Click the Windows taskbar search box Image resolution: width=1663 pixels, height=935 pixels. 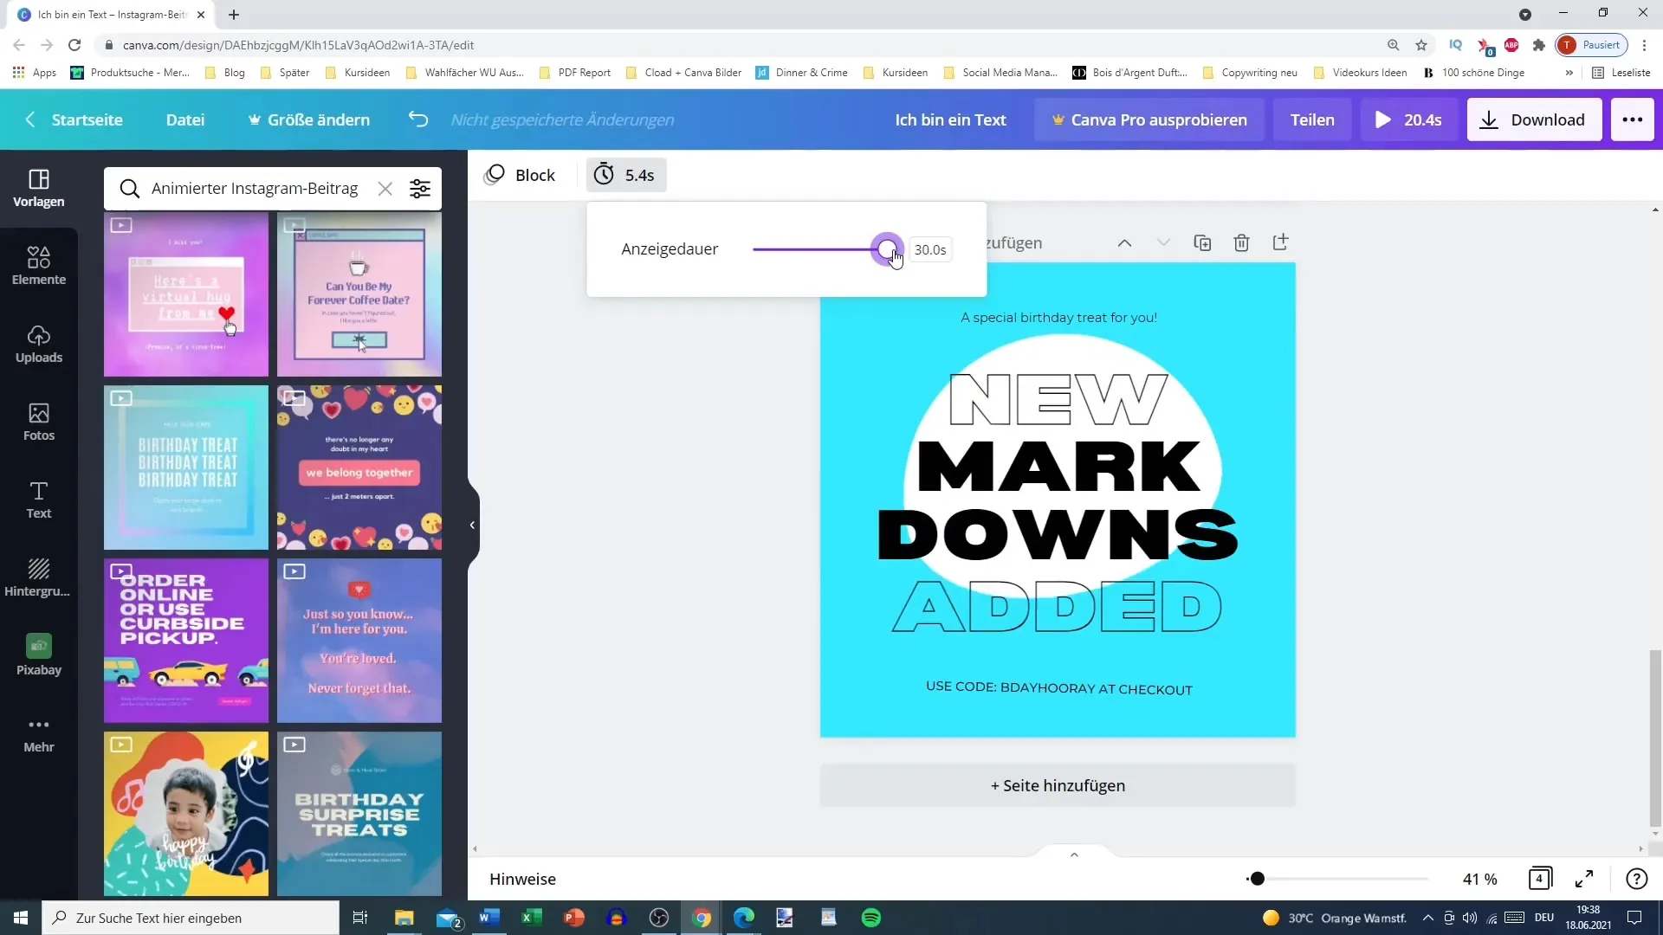[x=191, y=918]
